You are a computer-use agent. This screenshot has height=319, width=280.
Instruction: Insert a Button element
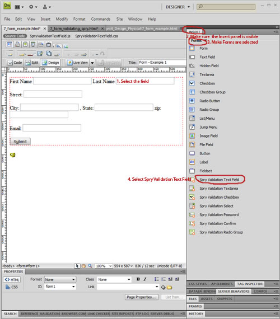tap(200, 153)
